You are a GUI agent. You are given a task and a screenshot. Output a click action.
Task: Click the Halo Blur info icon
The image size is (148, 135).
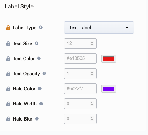tap(37, 118)
